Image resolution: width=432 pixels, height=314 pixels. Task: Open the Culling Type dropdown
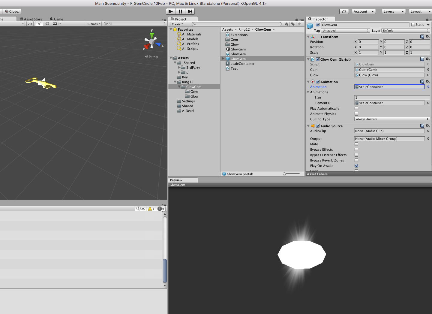tap(392, 119)
